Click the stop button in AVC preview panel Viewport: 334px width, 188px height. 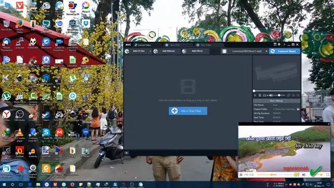260,95
